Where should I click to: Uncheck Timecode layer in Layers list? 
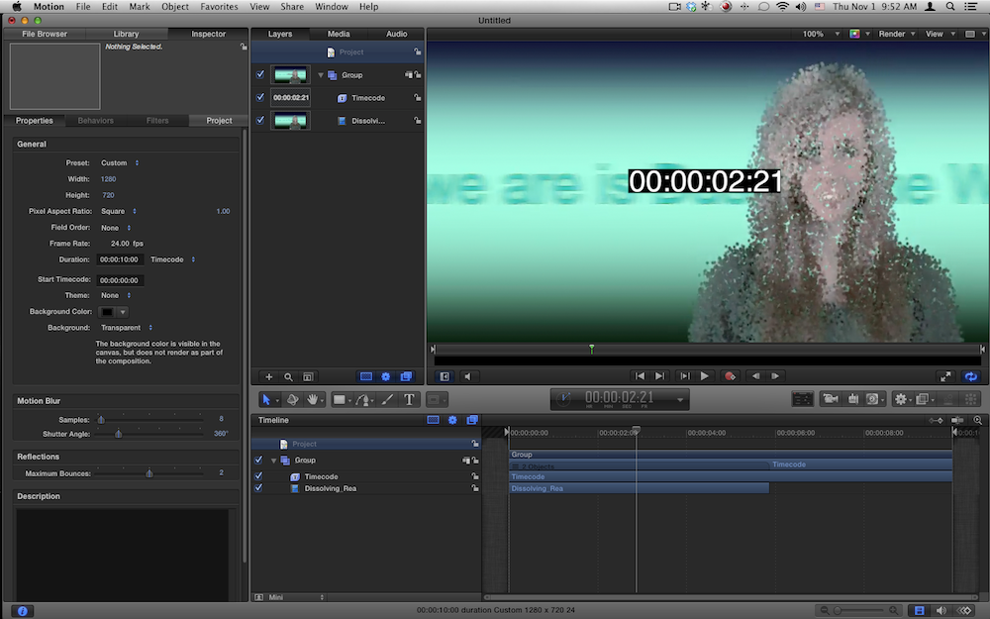[x=260, y=97]
